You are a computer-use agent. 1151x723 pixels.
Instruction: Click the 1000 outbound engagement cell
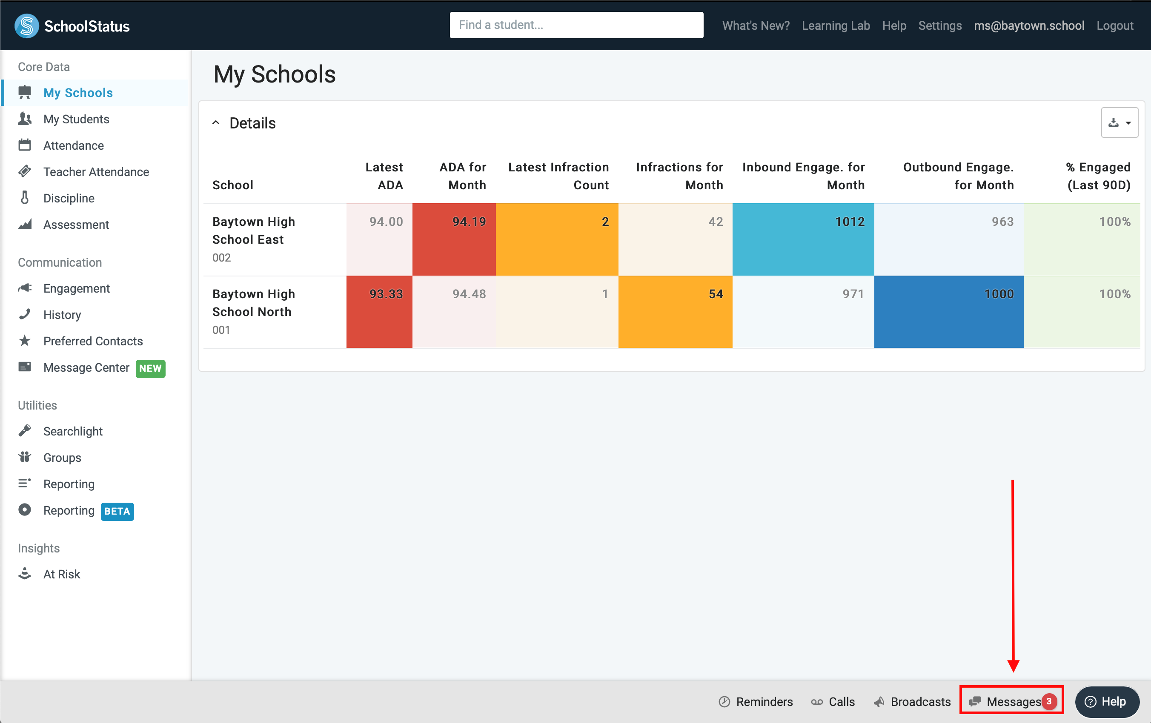948,311
